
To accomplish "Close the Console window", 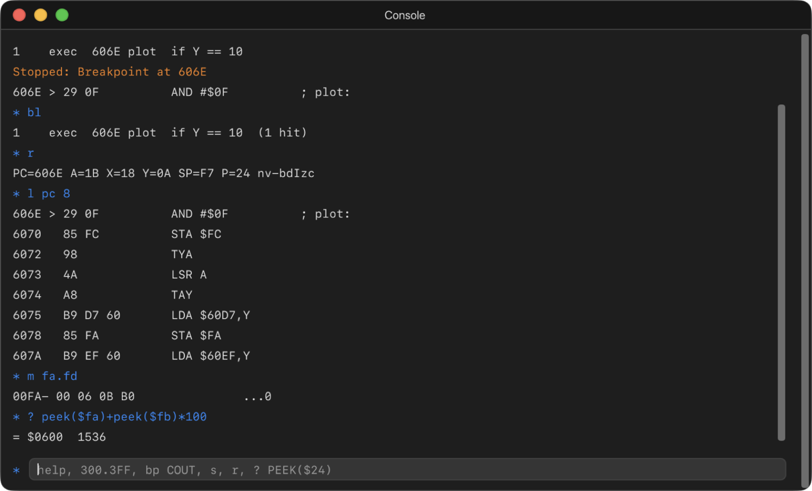I will [x=19, y=16].
